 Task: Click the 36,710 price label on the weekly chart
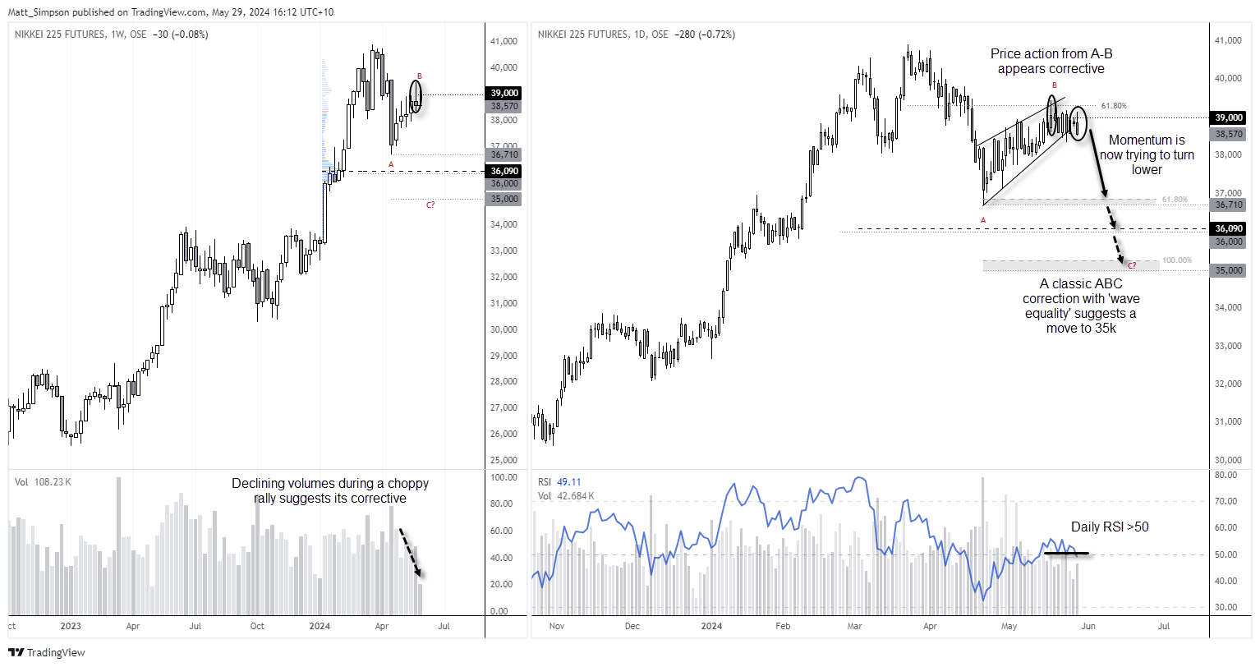point(504,154)
